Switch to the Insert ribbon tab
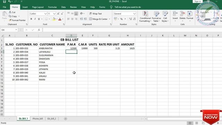 pyautogui.click(x=25, y=7)
